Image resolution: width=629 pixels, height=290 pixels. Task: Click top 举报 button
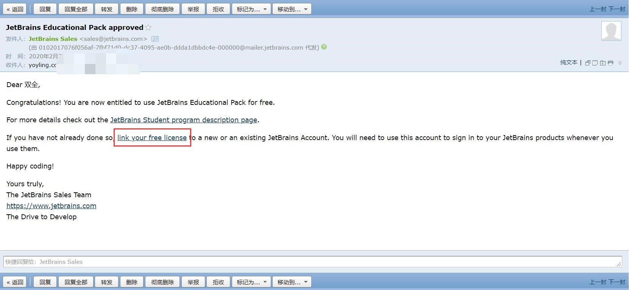click(x=193, y=9)
